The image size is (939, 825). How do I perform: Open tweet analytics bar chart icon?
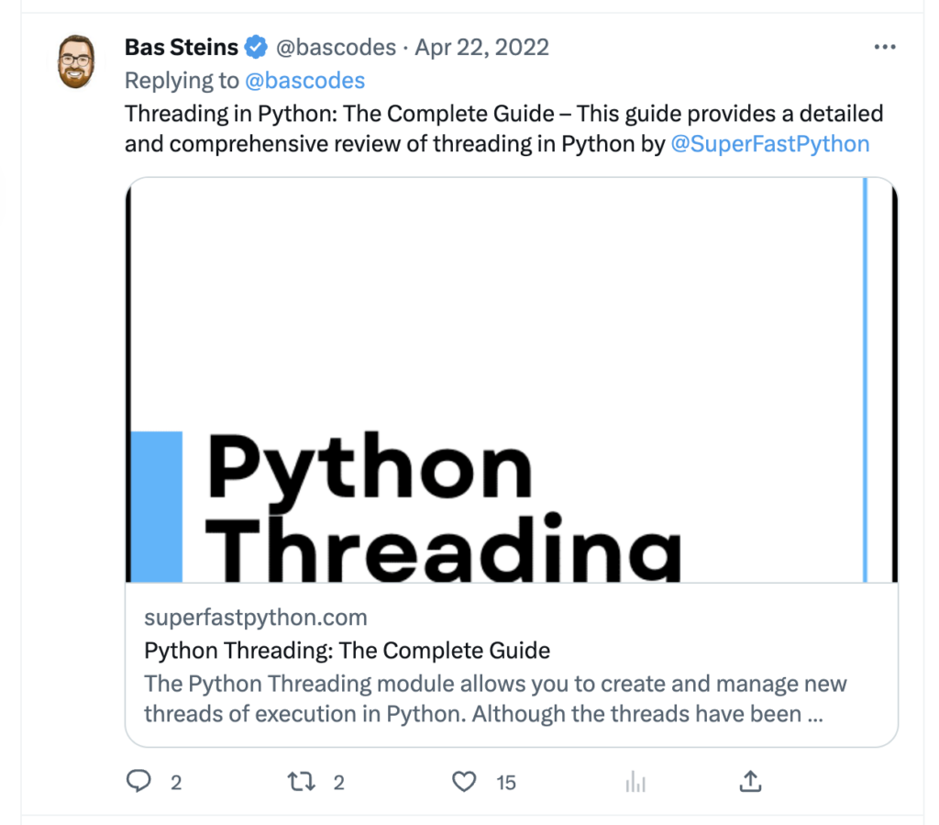635,782
